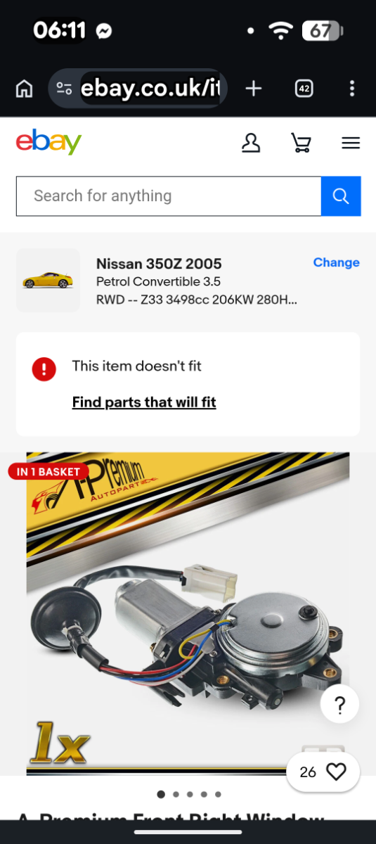
Task: Tap the red doesn't-fit warning icon
Action: (44, 369)
